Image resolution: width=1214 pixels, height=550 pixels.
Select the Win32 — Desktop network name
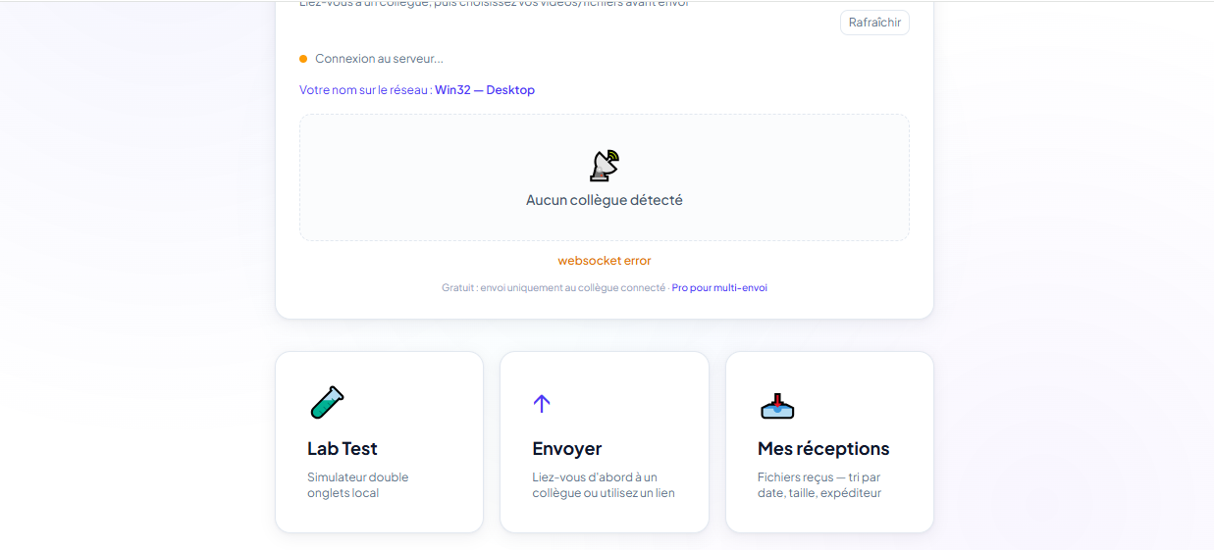pyautogui.click(x=485, y=90)
